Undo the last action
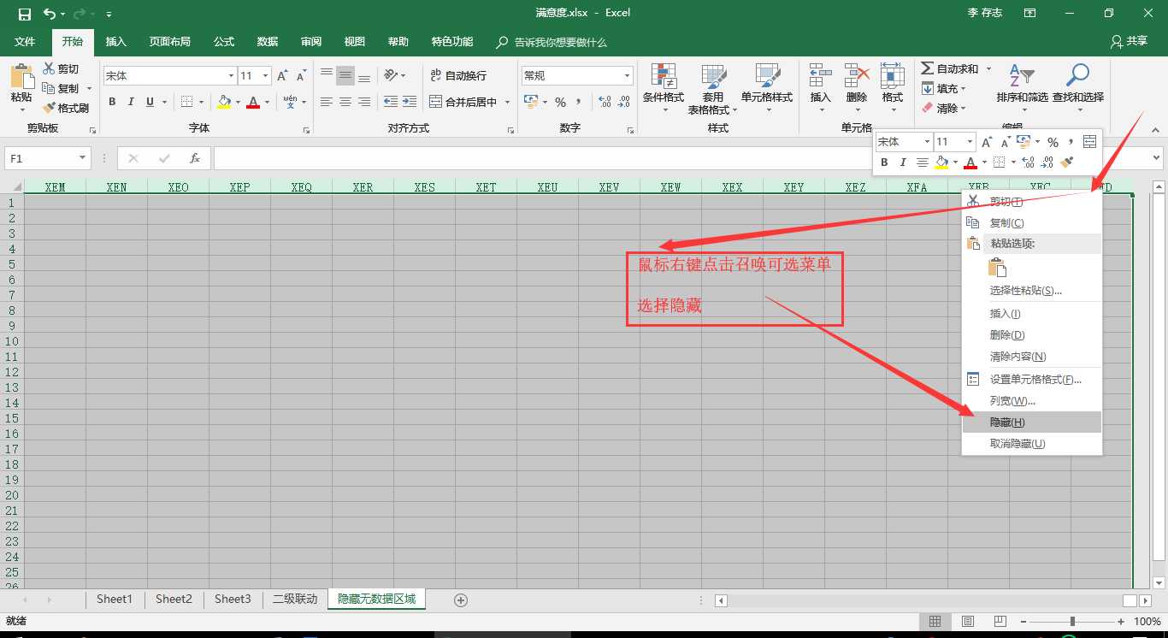This screenshot has width=1168, height=638. coord(50,14)
